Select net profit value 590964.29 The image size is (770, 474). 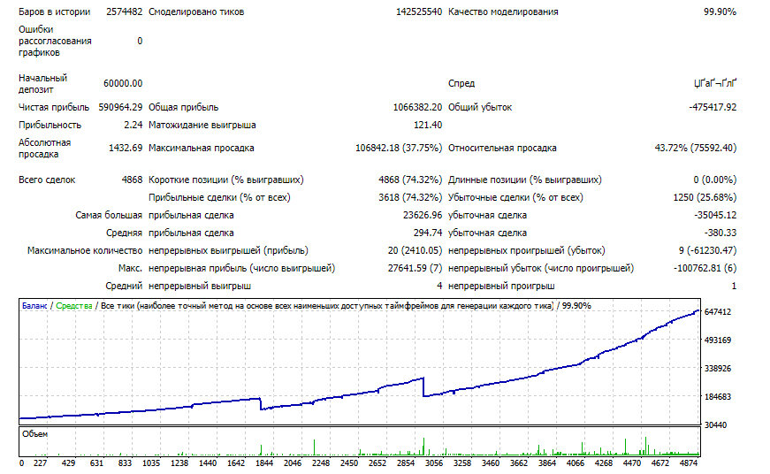[x=120, y=107]
